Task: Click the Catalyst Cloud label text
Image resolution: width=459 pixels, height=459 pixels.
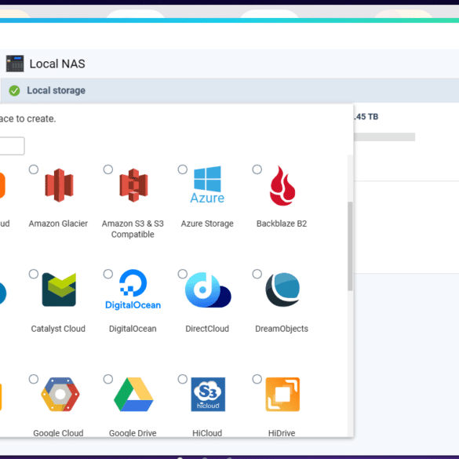Action: tap(58, 329)
